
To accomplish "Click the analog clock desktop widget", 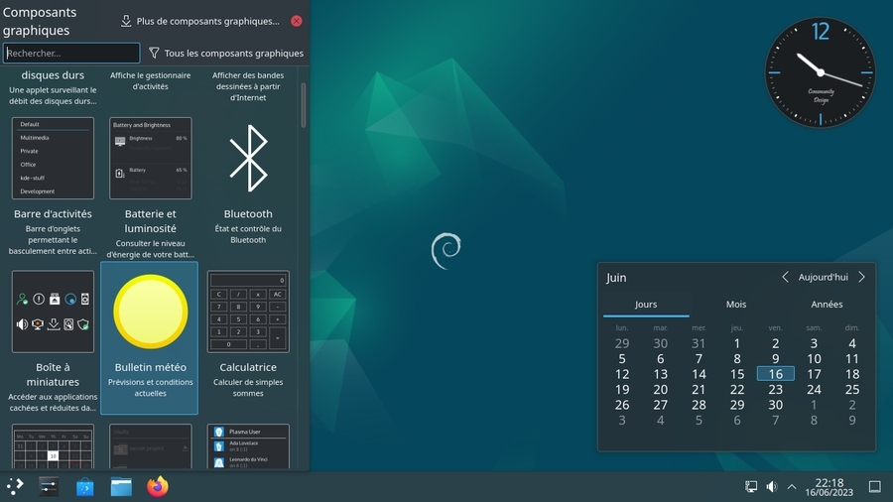I will [821, 72].
